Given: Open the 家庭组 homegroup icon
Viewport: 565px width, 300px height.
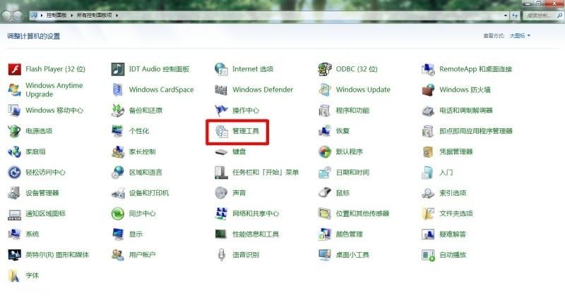Looking at the screenshot, I should point(15,151).
